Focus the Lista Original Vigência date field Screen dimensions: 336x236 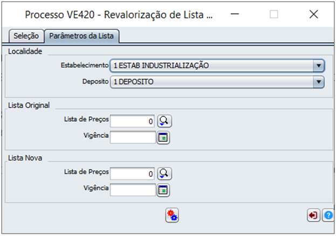(133, 137)
